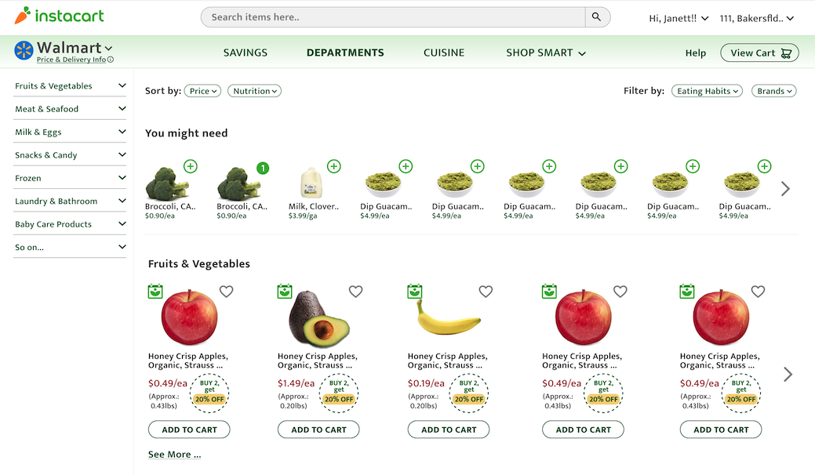Click the price & delivery info icon
Viewport: 815px width, 475px height.
point(111,60)
